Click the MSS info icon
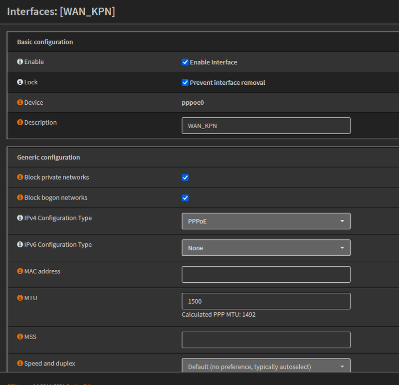 (20, 337)
